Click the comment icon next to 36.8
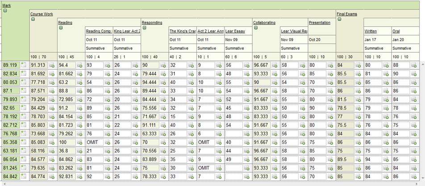The height and width of the screenshot is (186, 425). [79, 151]
